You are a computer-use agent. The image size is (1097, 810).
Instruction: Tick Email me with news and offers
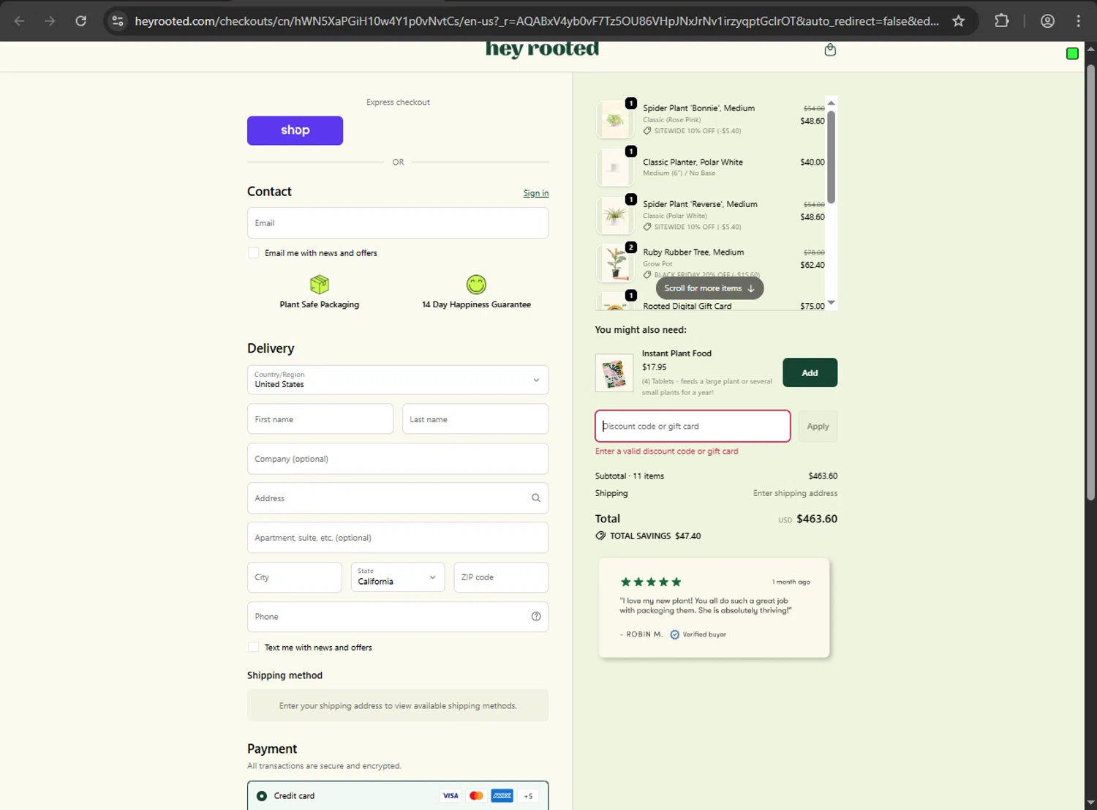[x=254, y=253]
